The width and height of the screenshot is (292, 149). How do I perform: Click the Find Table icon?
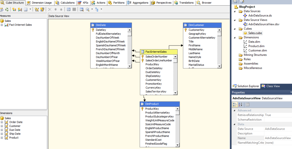tap(82, 9)
